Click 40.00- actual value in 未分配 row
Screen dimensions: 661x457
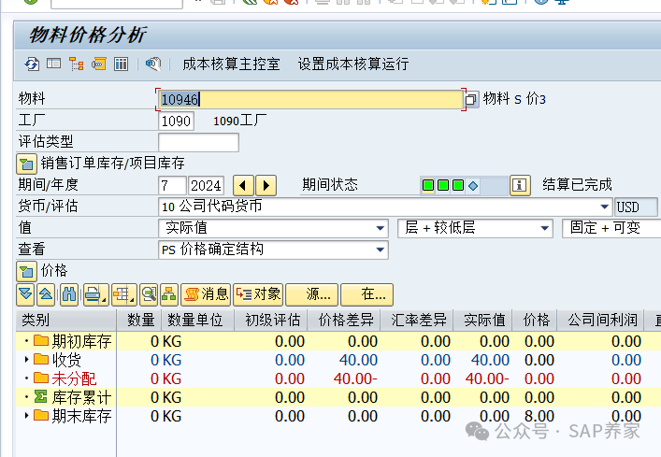click(x=487, y=378)
